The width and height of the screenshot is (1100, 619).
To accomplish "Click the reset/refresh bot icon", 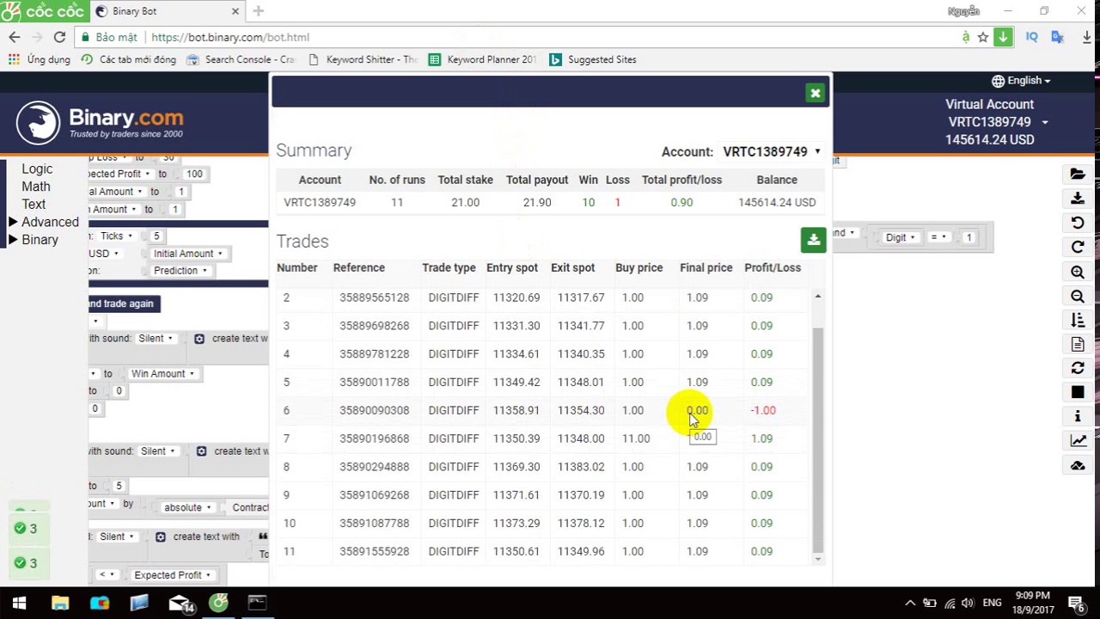I will (x=1078, y=368).
